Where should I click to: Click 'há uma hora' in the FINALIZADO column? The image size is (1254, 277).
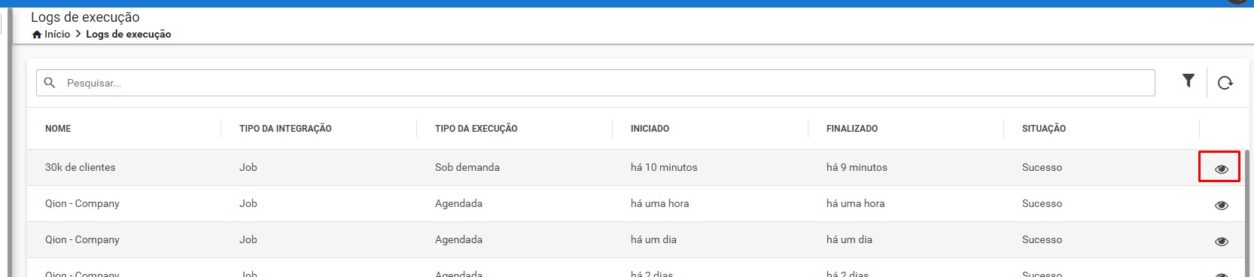tap(855, 203)
